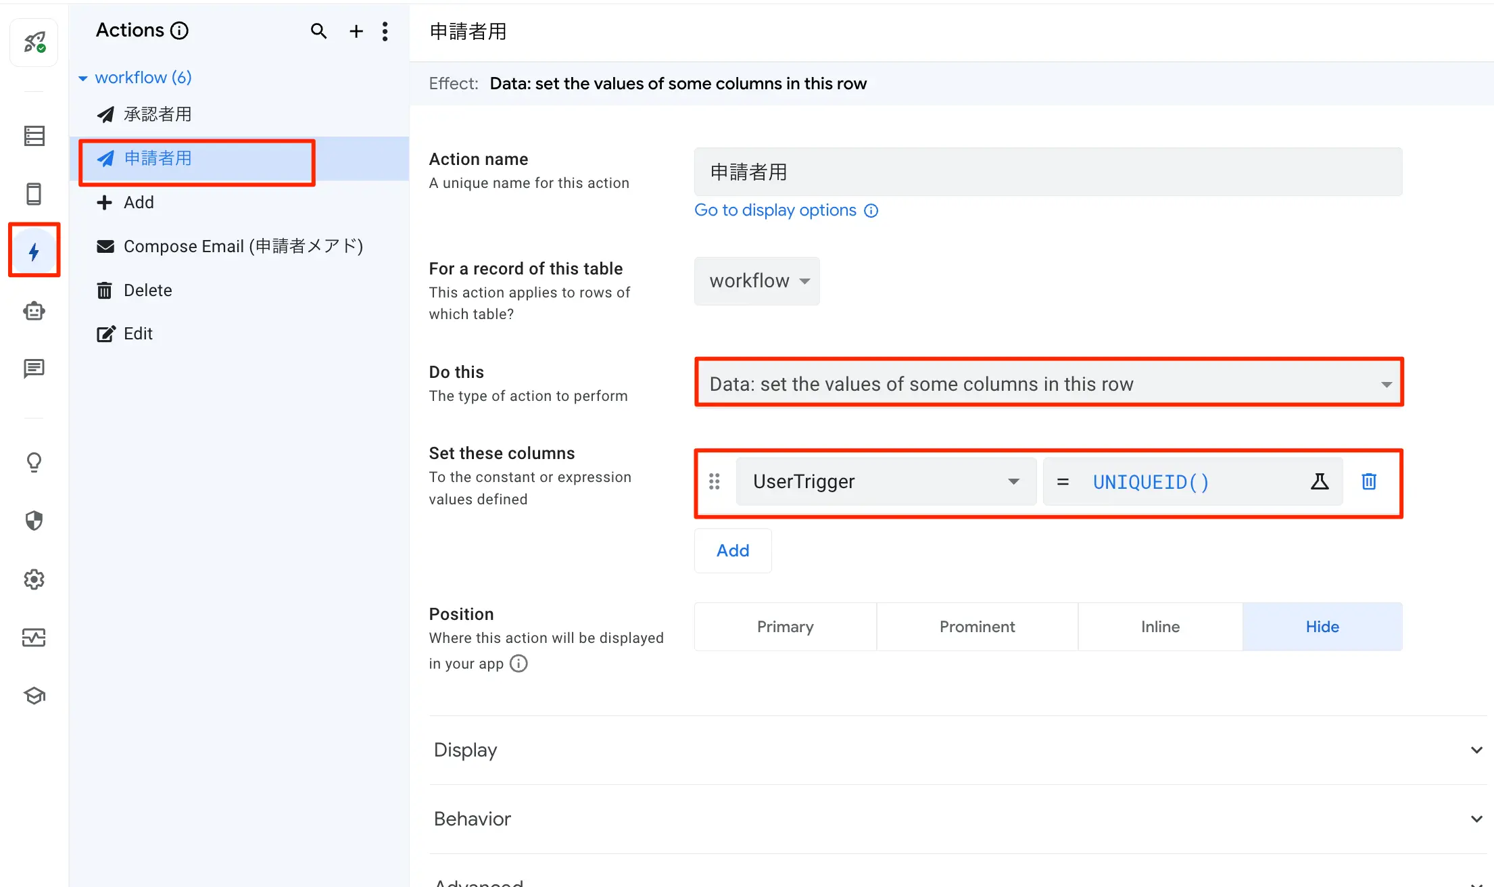Set the position to Prominent

977,627
